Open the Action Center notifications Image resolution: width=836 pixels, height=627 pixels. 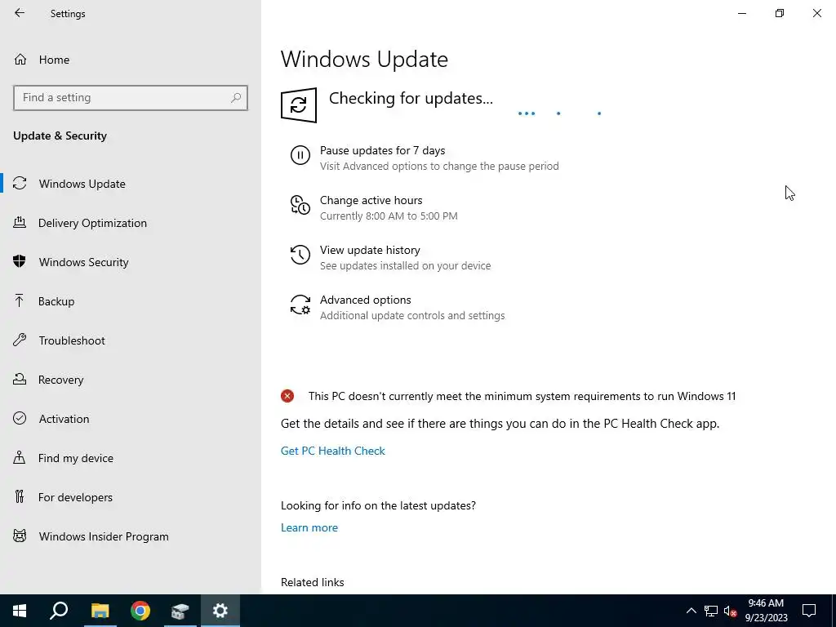(x=809, y=611)
